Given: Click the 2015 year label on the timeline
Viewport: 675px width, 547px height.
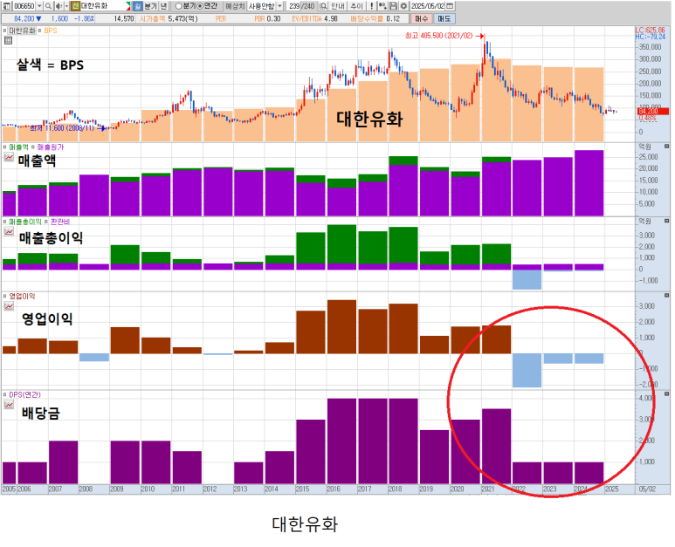Looking at the screenshot, I should (302, 489).
